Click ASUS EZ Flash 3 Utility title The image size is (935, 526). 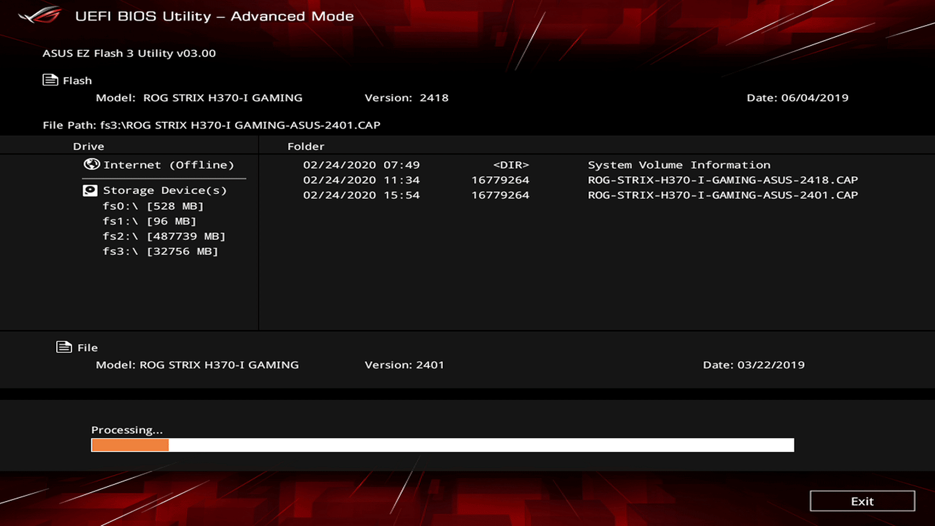129,53
